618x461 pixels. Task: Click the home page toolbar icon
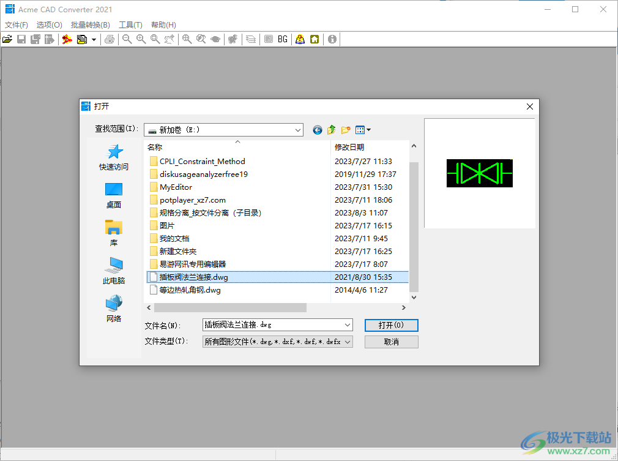pyautogui.click(x=315, y=39)
